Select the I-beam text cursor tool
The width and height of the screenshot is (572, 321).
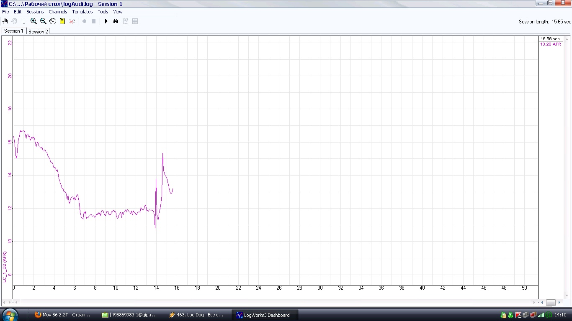point(24,21)
